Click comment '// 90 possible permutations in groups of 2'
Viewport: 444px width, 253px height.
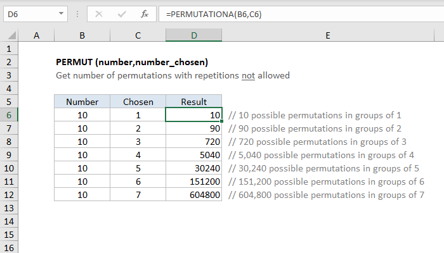click(315, 128)
